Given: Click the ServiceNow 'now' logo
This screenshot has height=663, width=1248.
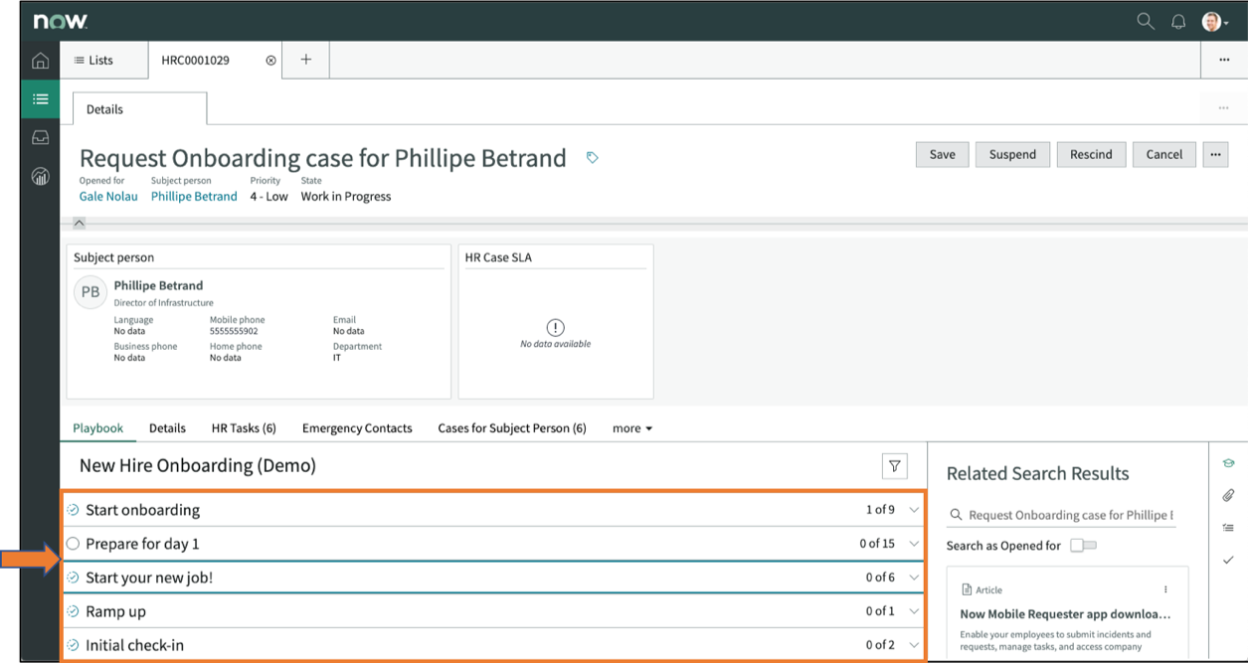Looking at the screenshot, I should 60,21.
